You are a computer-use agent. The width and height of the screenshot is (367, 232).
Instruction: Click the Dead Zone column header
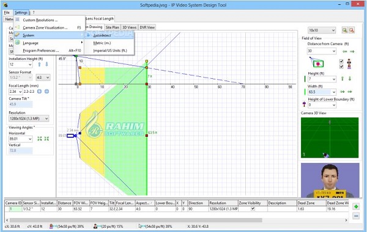point(311,203)
